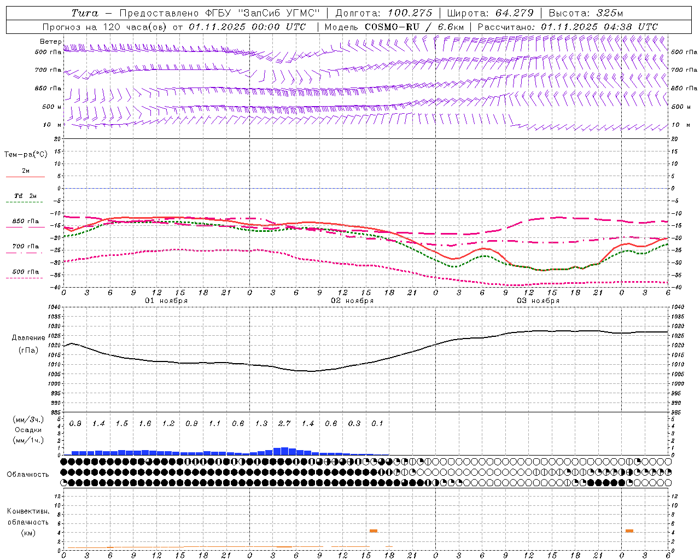Screen dimensions: 700x560
Task: Click the "Td 2м" dew point legend entry
Action: 26,196
